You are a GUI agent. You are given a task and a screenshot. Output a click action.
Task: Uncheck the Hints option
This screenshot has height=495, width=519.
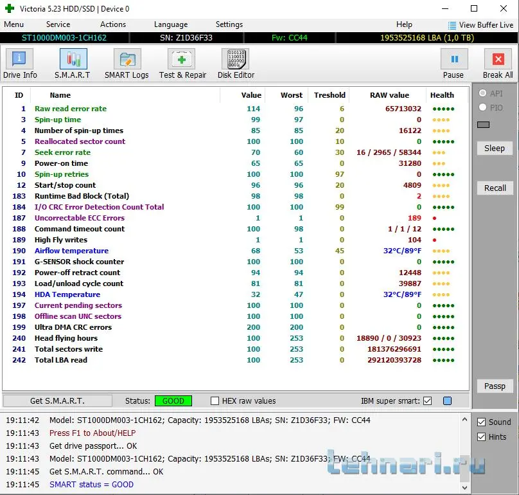click(482, 437)
